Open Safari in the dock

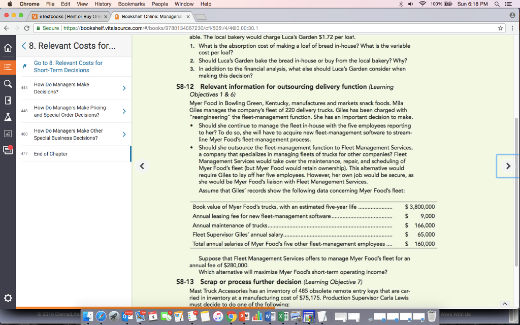point(101,316)
